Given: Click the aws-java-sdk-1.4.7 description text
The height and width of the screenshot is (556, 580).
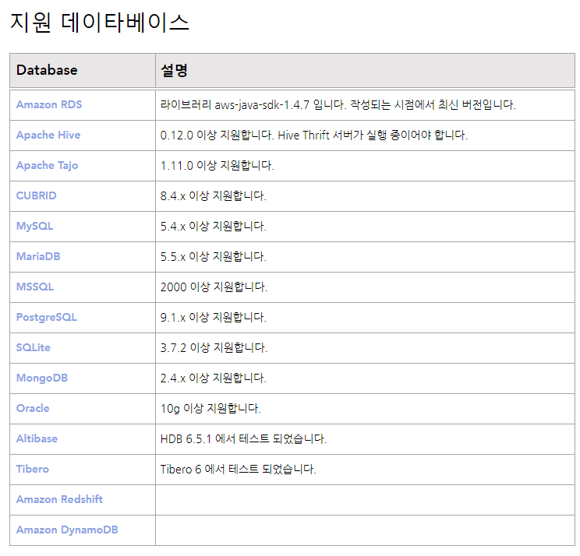Looking at the screenshot, I should 338,104.
